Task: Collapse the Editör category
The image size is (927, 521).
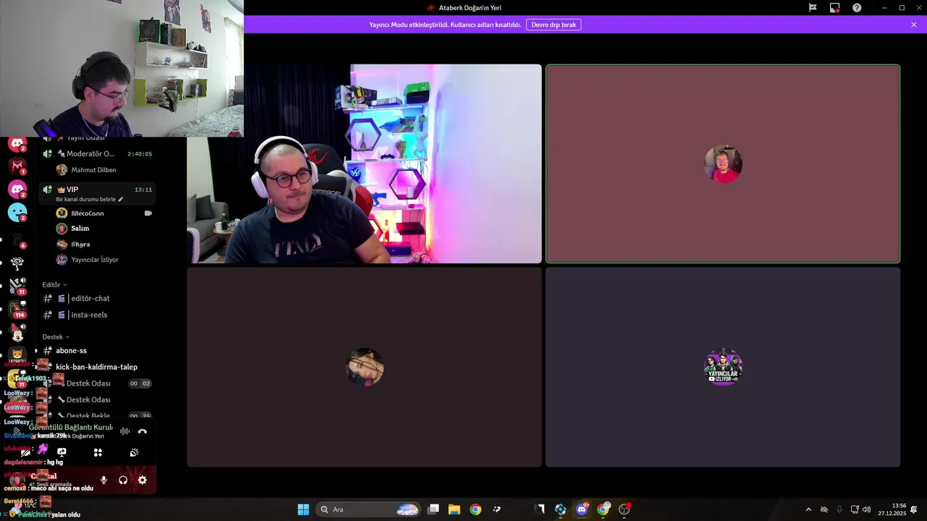Action: (x=54, y=285)
